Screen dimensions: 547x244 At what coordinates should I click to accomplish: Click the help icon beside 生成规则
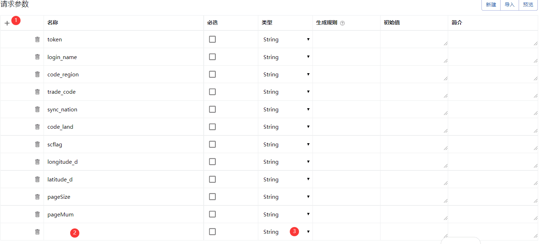(x=342, y=23)
